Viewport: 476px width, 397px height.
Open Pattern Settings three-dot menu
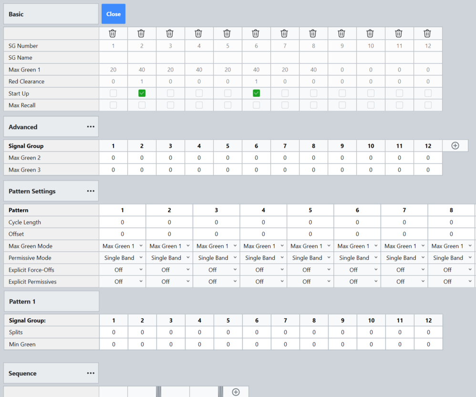(x=91, y=191)
